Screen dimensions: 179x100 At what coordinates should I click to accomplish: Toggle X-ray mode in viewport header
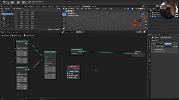tap(137, 9)
